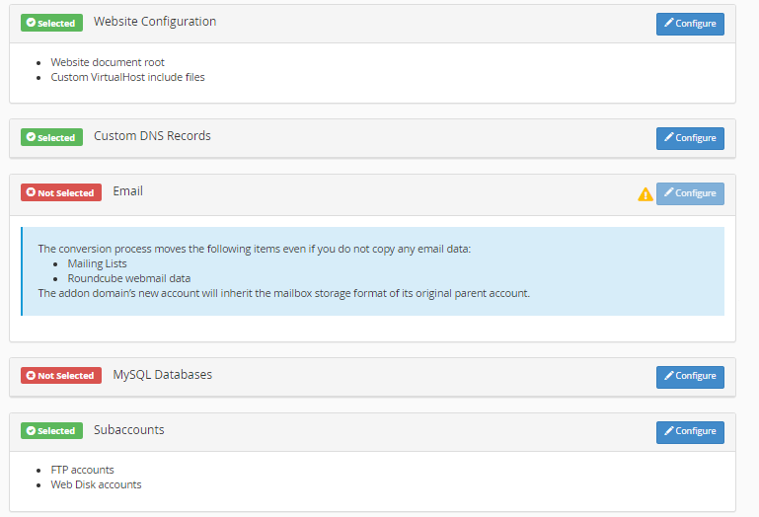Click the Subaccounts Selected badge

(x=51, y=431)
